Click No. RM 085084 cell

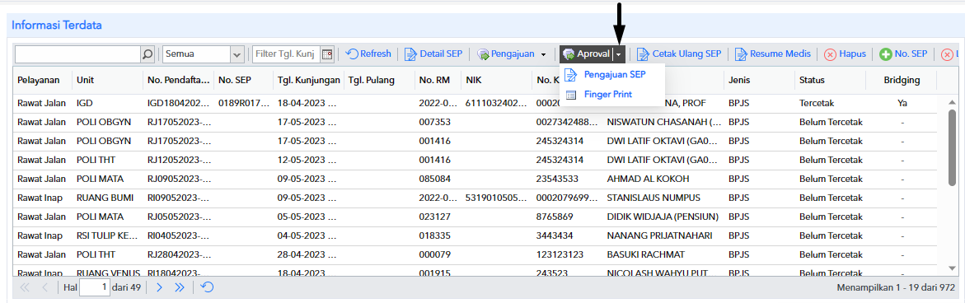pyautogui.click(x=438, y=179)
